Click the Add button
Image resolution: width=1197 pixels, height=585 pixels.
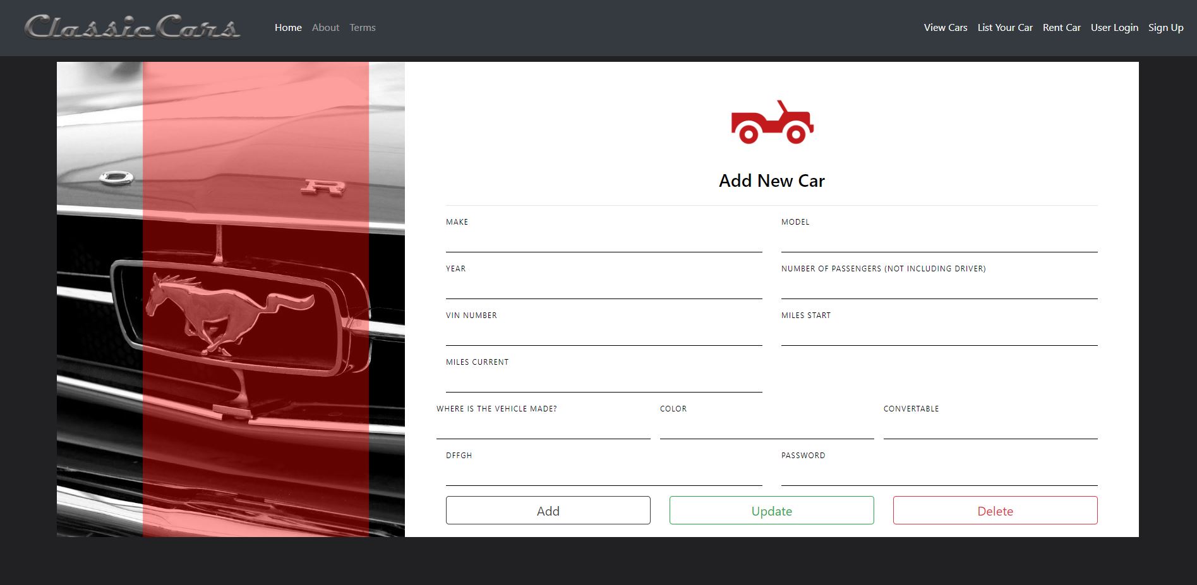(x=548, y=511)
